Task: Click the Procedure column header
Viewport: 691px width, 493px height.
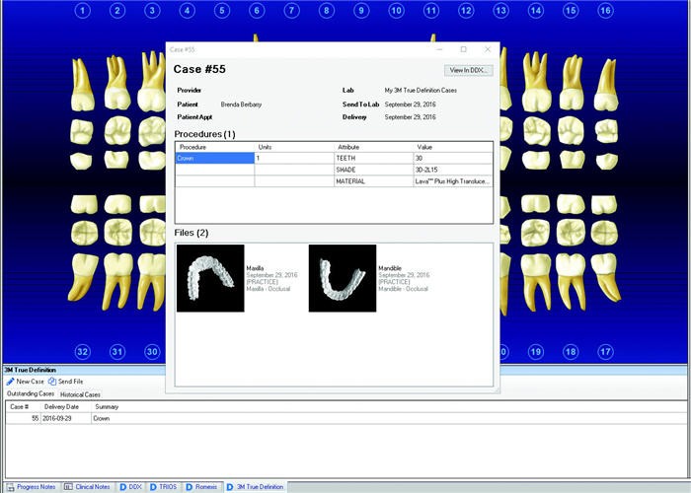Action: point(215,147)
